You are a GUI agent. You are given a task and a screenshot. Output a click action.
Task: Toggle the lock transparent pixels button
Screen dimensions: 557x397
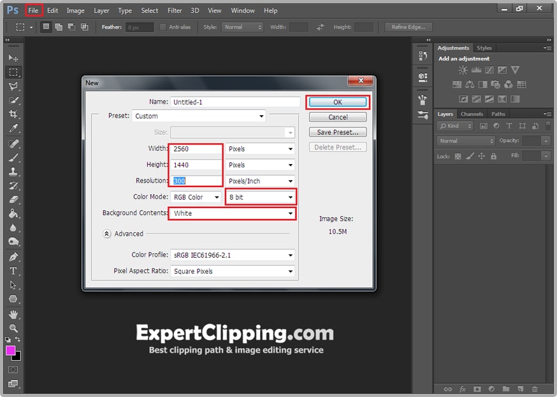pyautogui.click(x=458, y=156)
